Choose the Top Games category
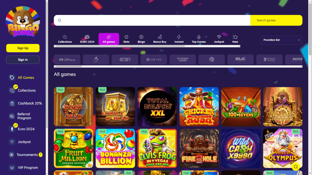 click(199, 39)
